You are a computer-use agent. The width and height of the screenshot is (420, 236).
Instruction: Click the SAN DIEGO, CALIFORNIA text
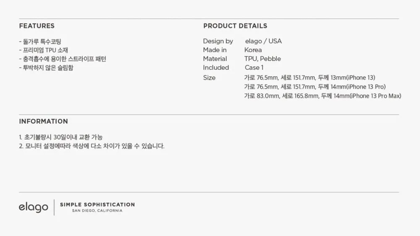click(x=97, y=211)
